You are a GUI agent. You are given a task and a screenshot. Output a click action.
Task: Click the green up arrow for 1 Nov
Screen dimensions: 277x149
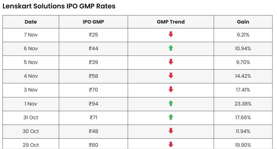tap(171, 104)
